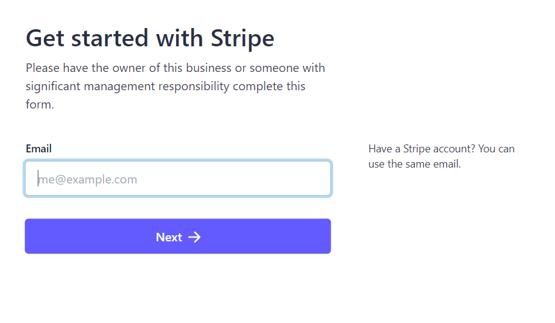Click the word 'form.' ending the description

point(40,104)
